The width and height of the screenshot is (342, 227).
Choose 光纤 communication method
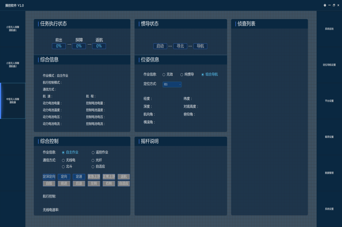pos(93,160)
